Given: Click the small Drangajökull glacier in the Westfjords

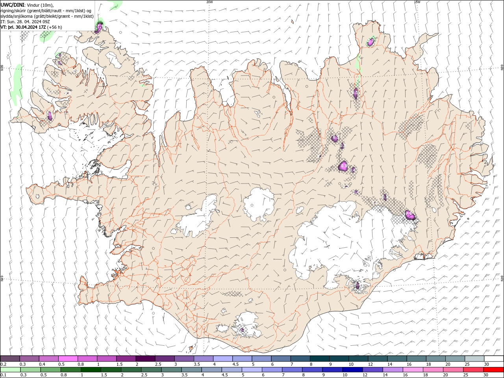Looking at the screenshot, I should pyautogui.click(x=114, y=60).
